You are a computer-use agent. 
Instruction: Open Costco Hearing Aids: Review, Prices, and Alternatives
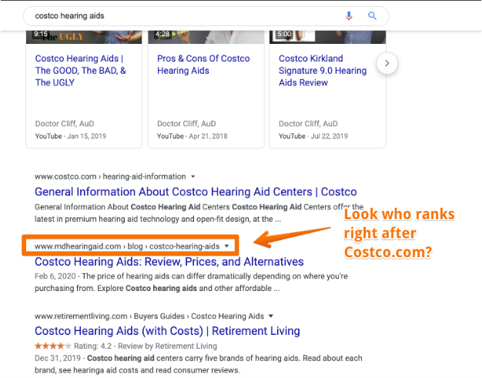[169, 262]
